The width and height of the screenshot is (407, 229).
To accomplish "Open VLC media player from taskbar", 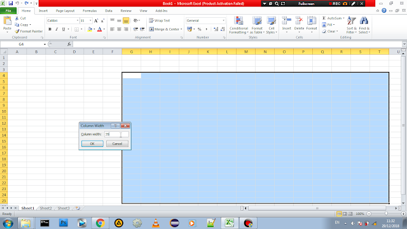I will click(156, 223).
